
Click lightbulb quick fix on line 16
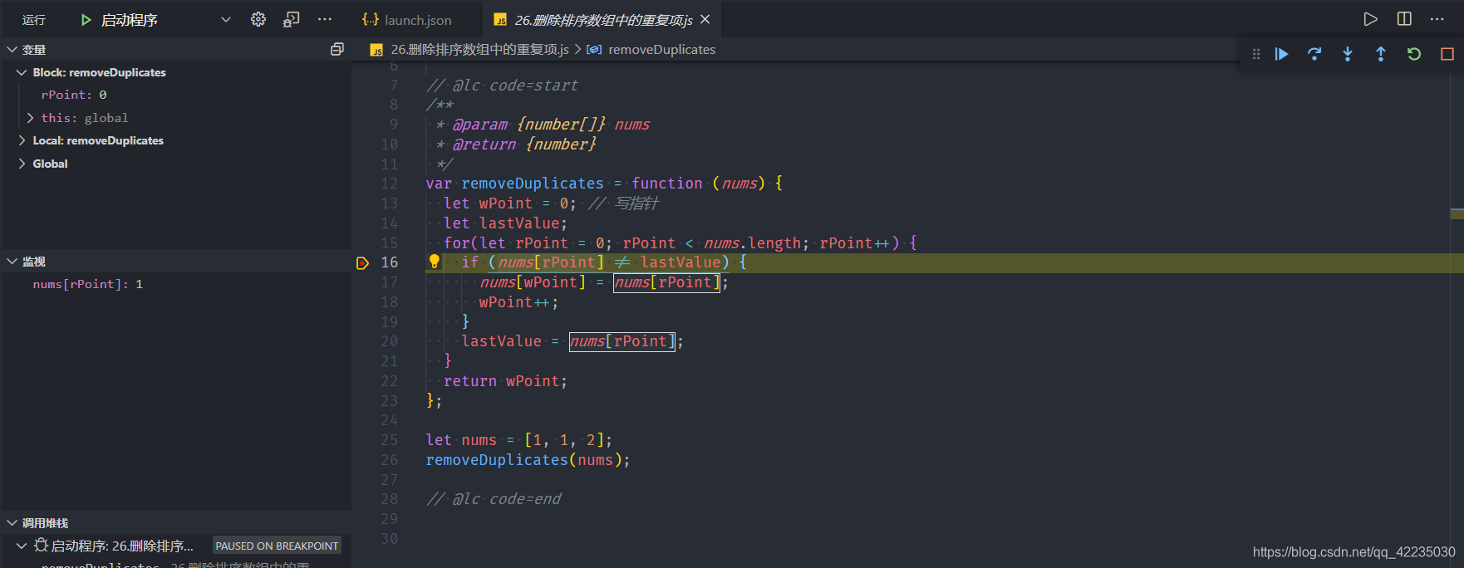pyautogui.click(x=434, y=262)
